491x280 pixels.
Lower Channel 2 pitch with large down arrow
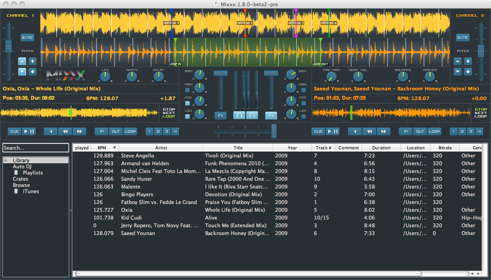(x=468, y=71)
